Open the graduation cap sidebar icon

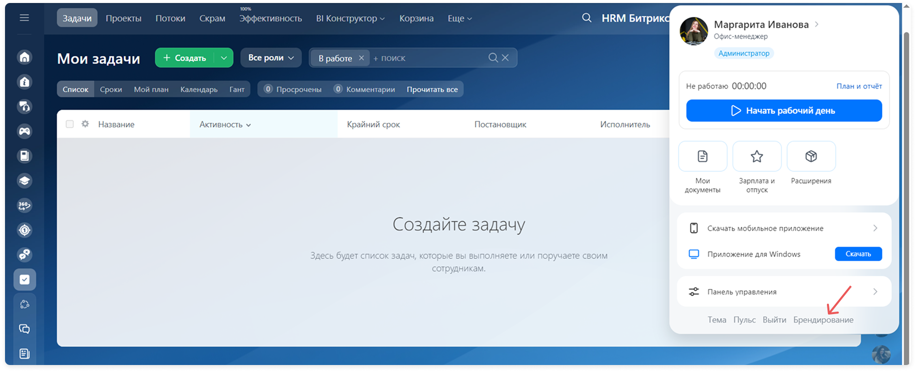click(25, 181)
